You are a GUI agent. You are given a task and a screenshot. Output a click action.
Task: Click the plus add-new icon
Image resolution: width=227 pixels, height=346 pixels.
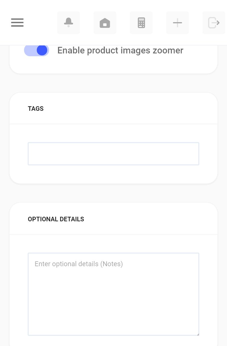click(x=177, y=23)
